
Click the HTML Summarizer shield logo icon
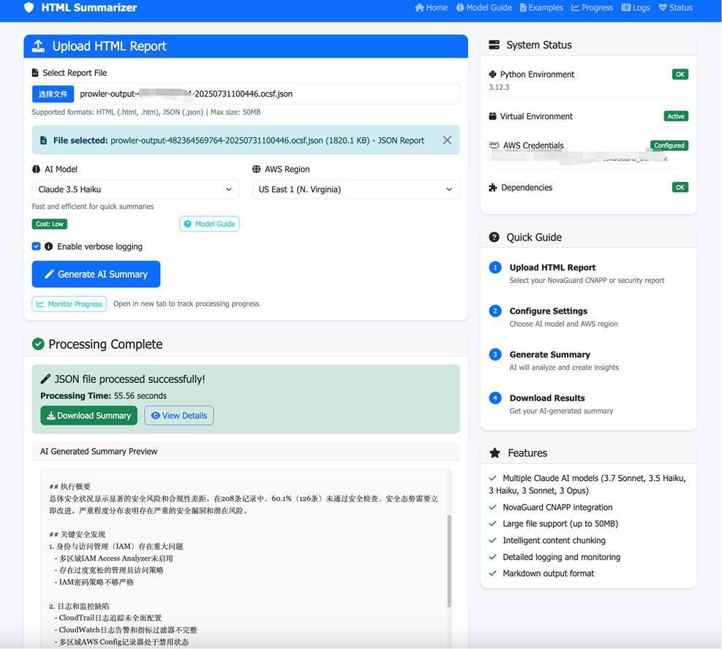(29, 8)
